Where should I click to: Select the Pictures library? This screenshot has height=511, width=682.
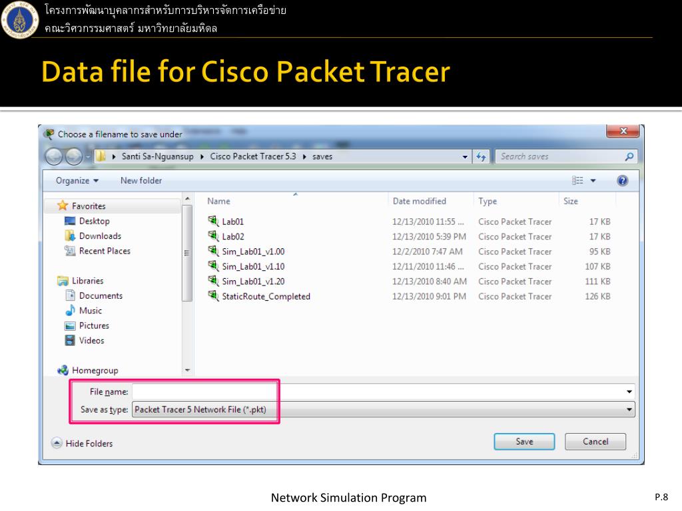coord(94,325)
